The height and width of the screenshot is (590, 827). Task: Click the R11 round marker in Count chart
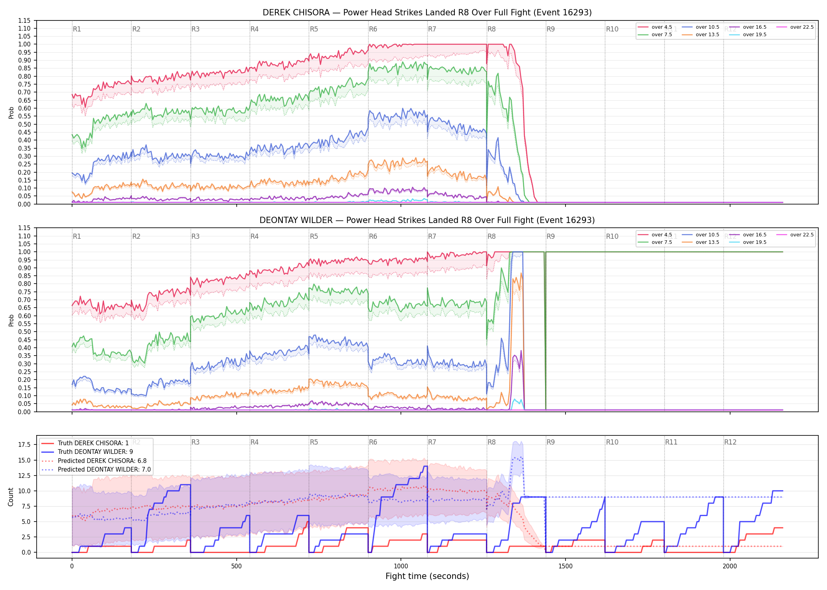pyautogui.click(x=671, y=442)
